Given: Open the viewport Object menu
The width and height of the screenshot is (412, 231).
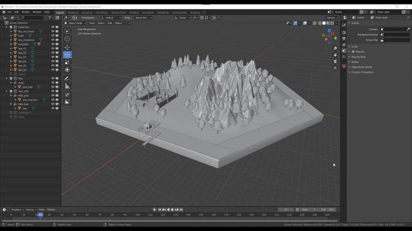Looking at the screenshot, I should click(x=118, y=23).
